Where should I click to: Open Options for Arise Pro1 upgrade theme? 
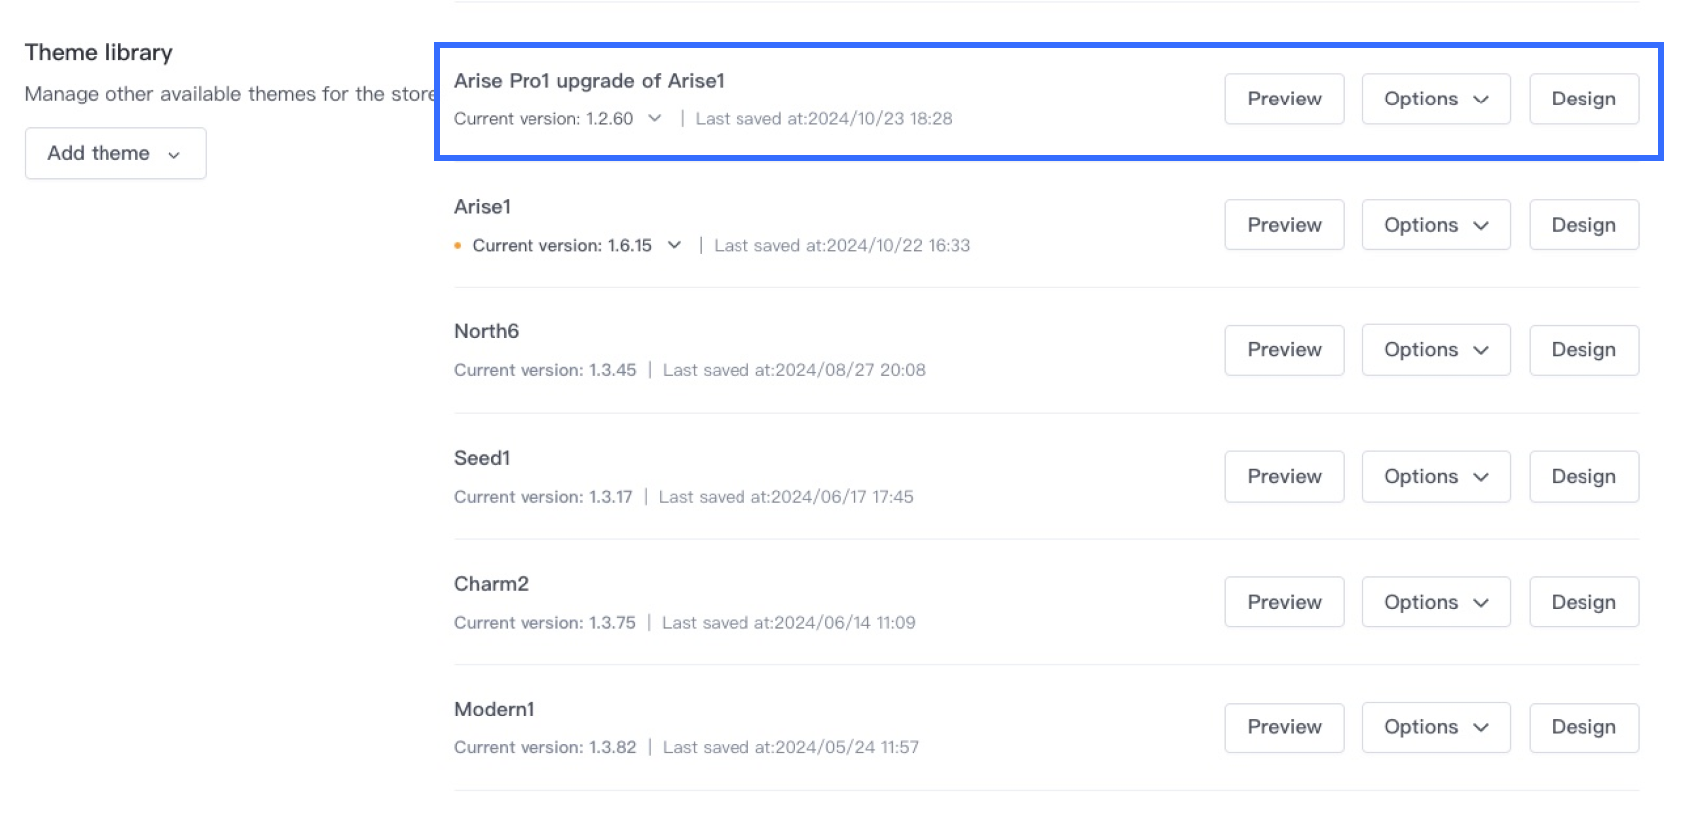[1435, 99]
